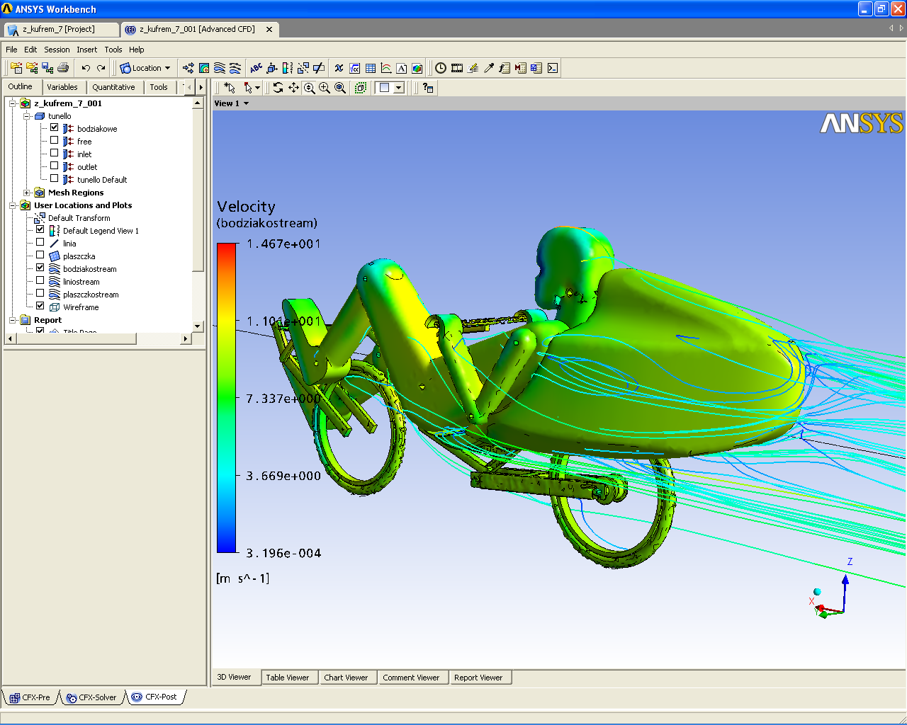Go to the CFX-Solver tab
The image size is (907, 725).
tap(92, 697)
